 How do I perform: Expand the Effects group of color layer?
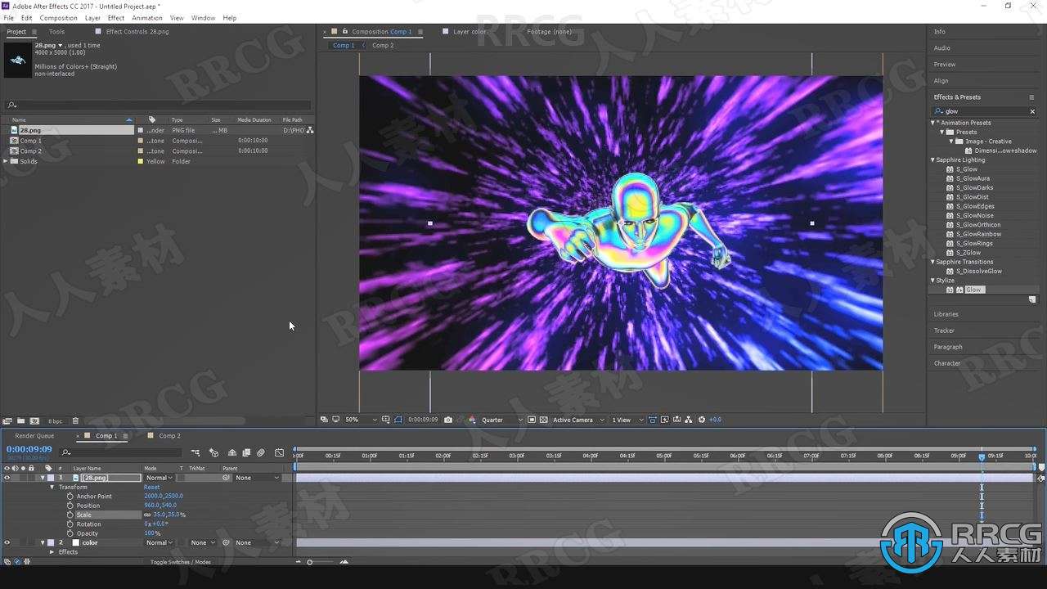click(52, 552)
